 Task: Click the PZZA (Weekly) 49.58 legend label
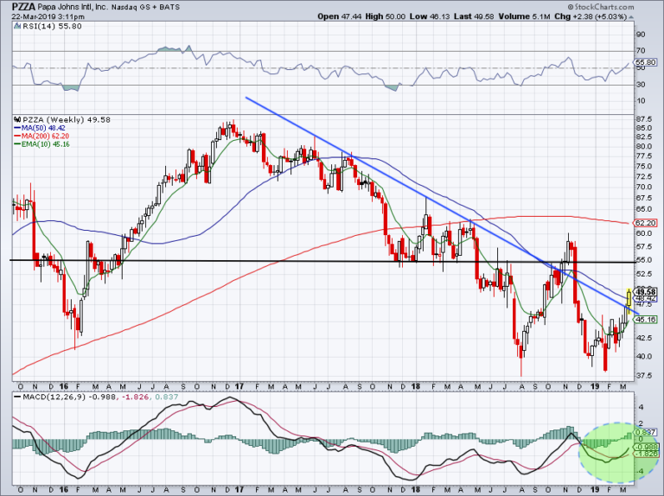point(67,120)
